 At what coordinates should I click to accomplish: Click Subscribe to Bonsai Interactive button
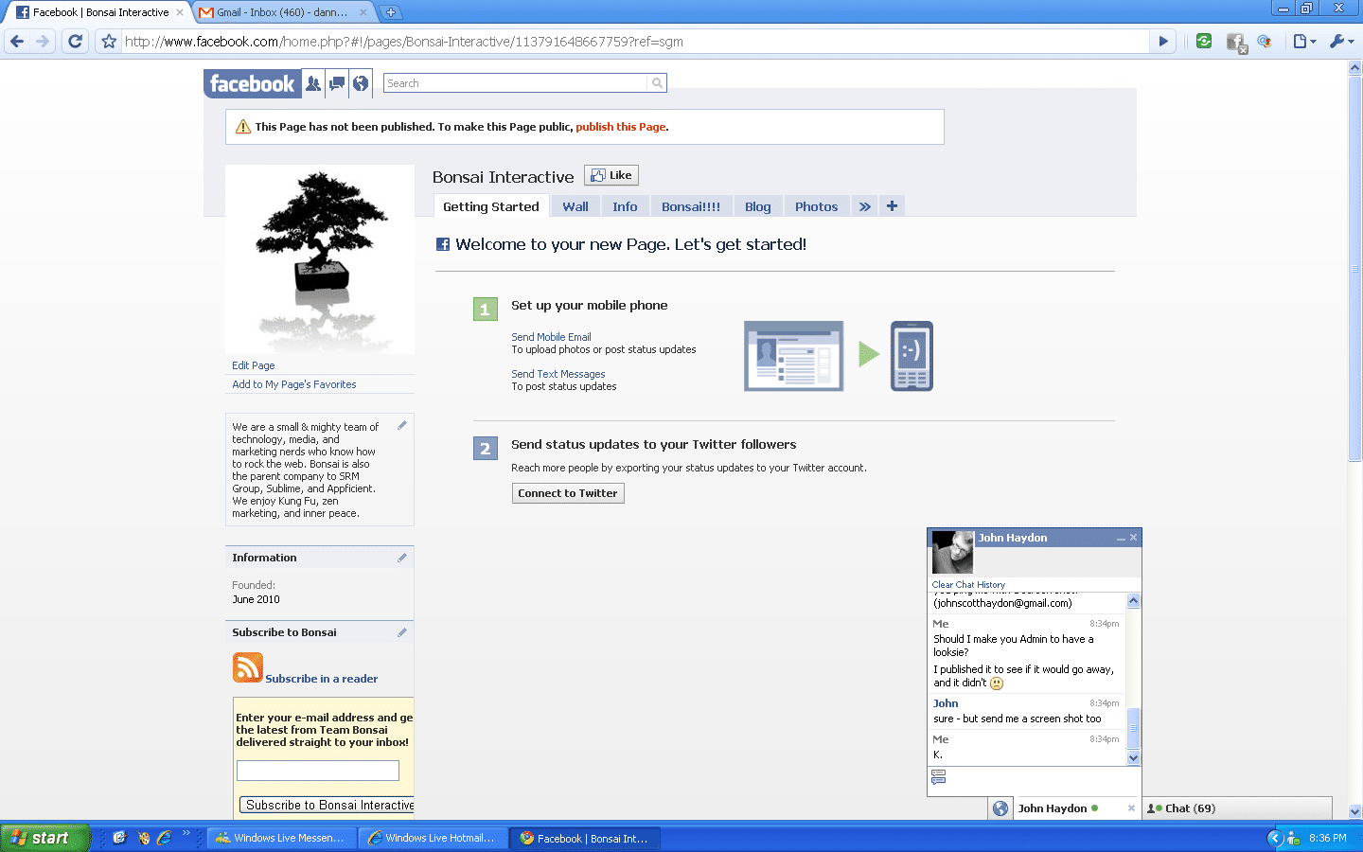[x=327, y=806]
